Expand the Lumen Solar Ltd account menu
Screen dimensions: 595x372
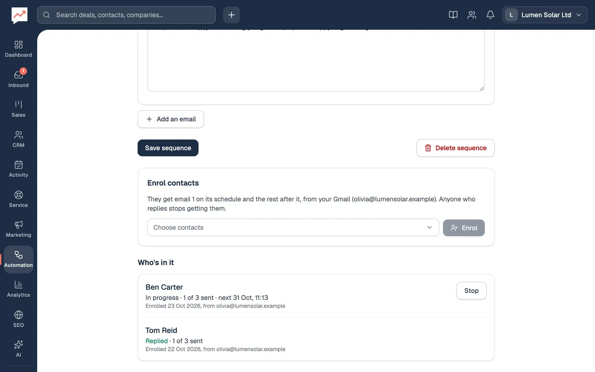tap(545, 15)
